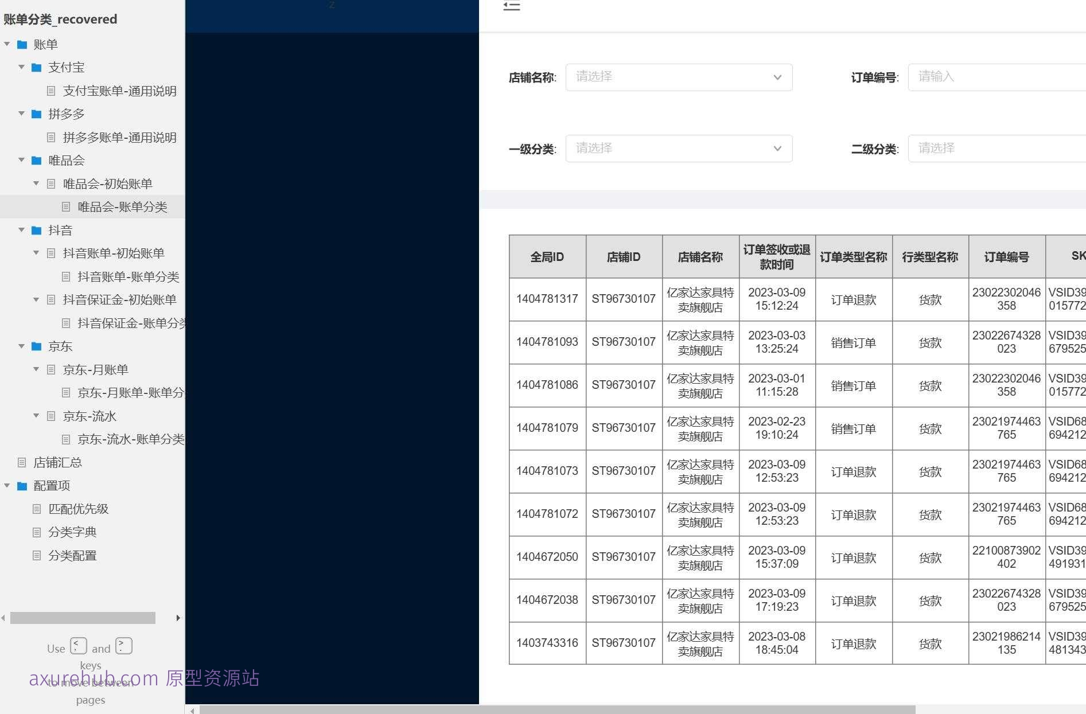Click page icon beside 分类配置

click(37, 555)
